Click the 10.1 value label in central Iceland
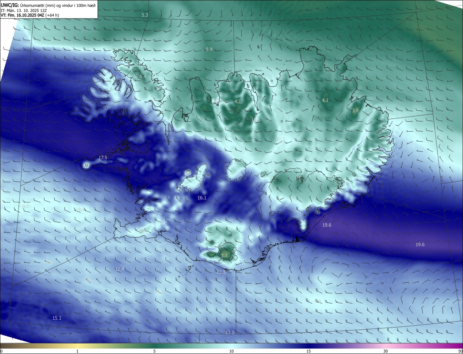 pyautogui.click(x=281, y=139)
